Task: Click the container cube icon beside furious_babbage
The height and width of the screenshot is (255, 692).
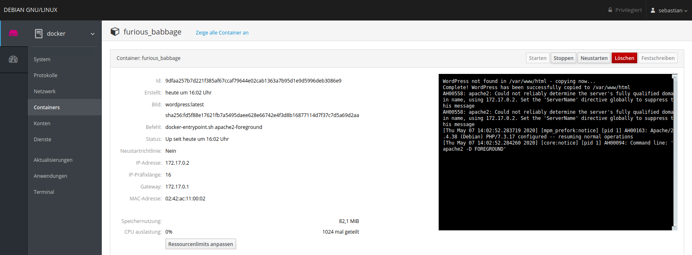Action: pos(115,32)
